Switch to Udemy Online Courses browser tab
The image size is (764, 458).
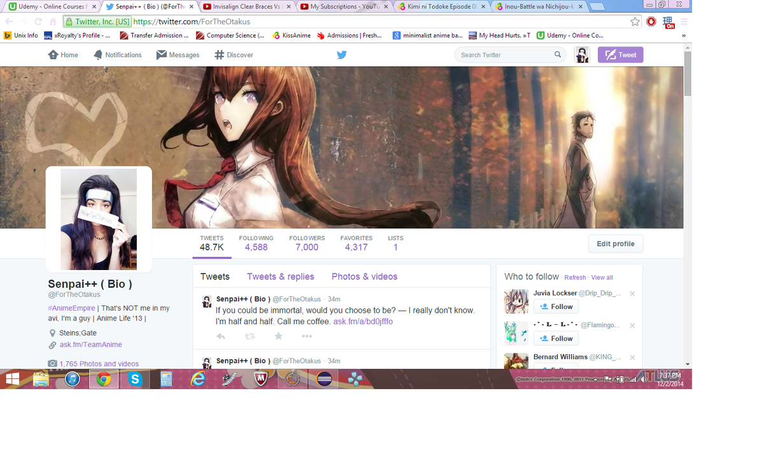pyautogui.click(x=52, y=7)
